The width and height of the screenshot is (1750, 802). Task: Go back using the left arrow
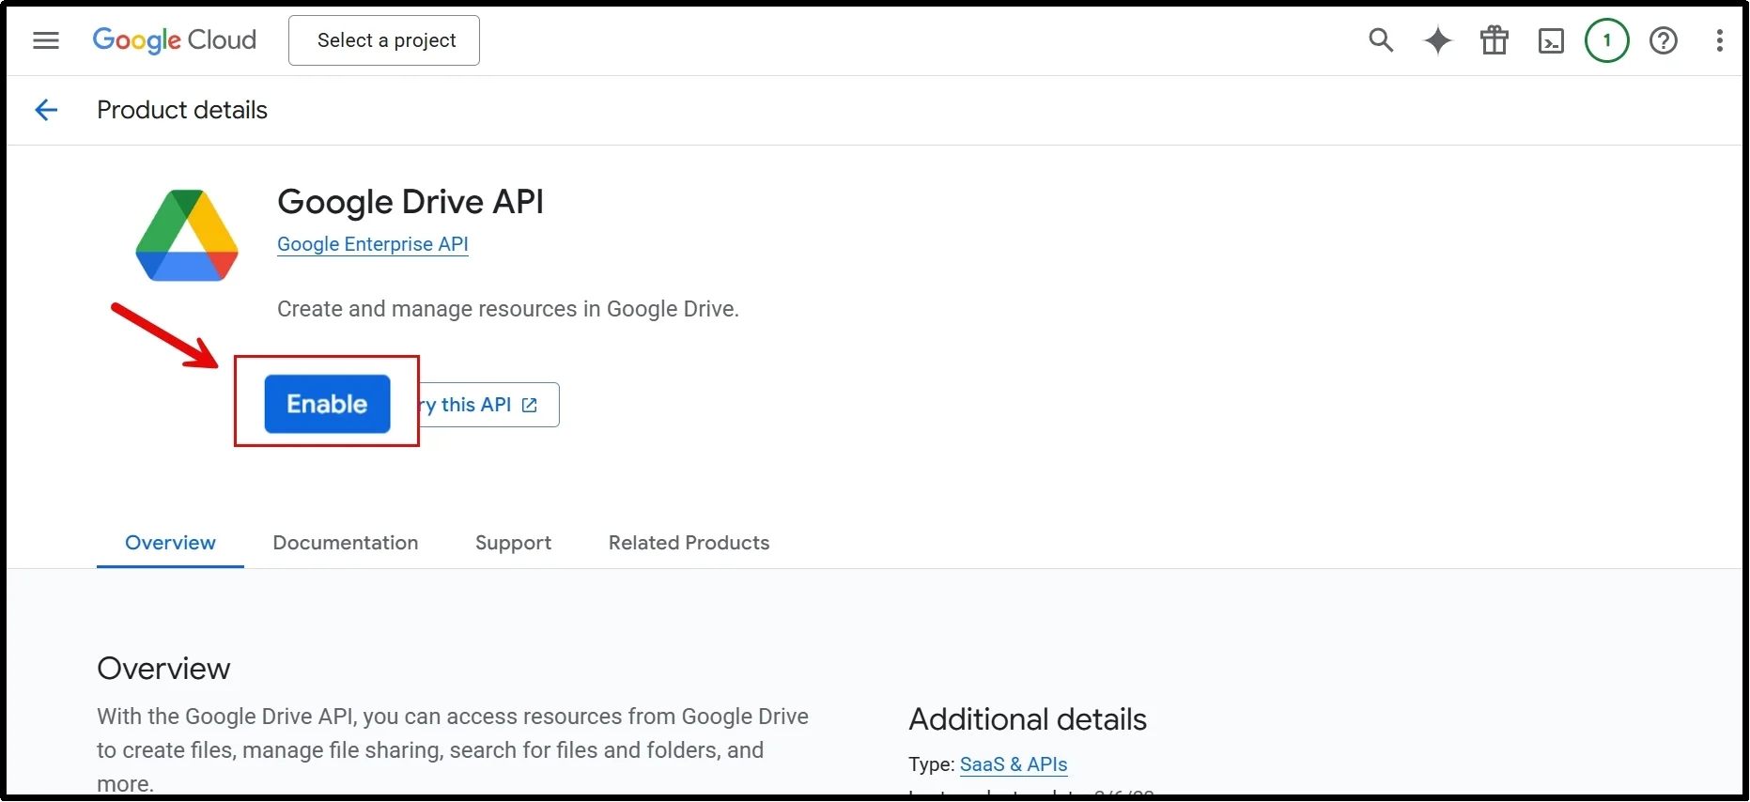[x=46, y=110]
